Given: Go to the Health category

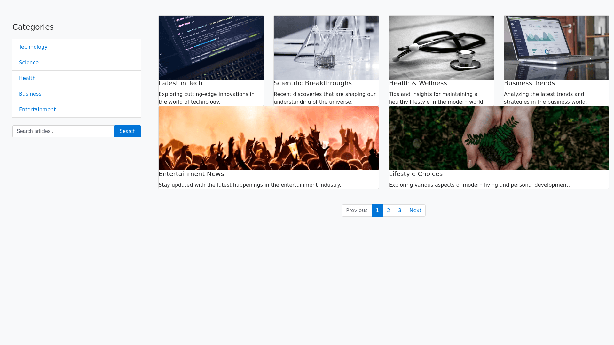Looking at the screenshot, I should [27, 78].
